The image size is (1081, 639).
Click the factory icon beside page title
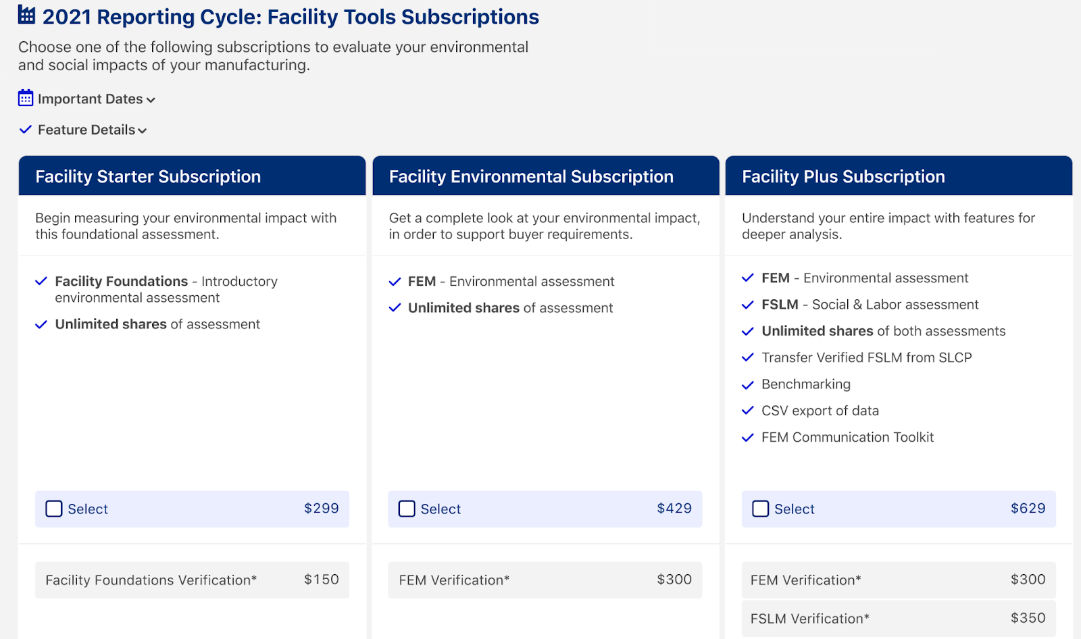pos(26,14)
